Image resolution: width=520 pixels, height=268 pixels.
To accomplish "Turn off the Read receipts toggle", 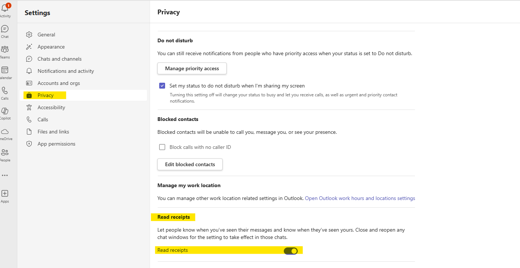I will pyautogui.click(x=291, y=251).
